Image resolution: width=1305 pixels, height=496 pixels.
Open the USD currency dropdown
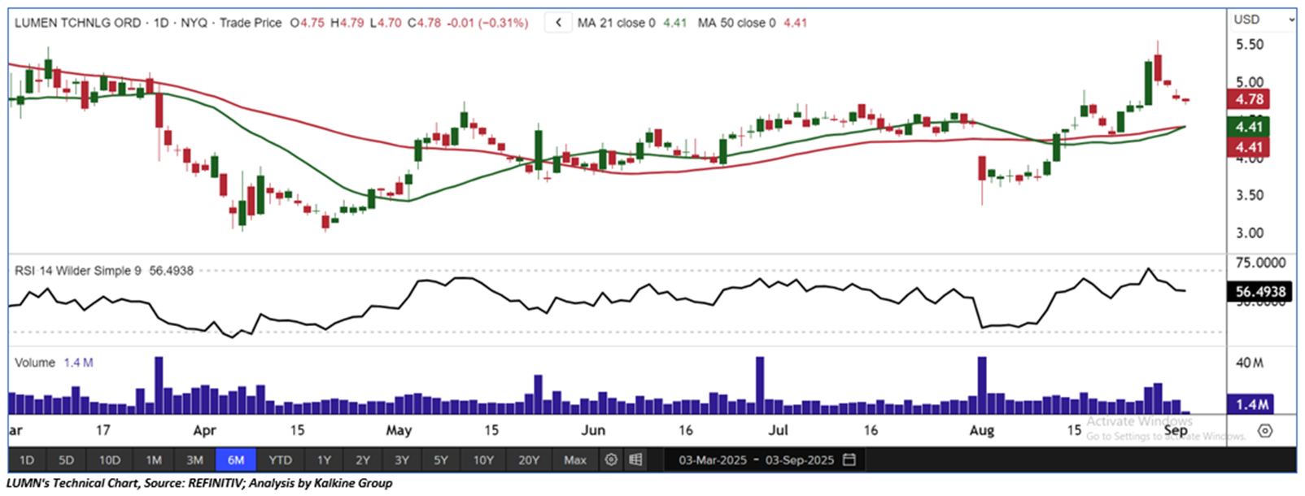(1264, 20)
